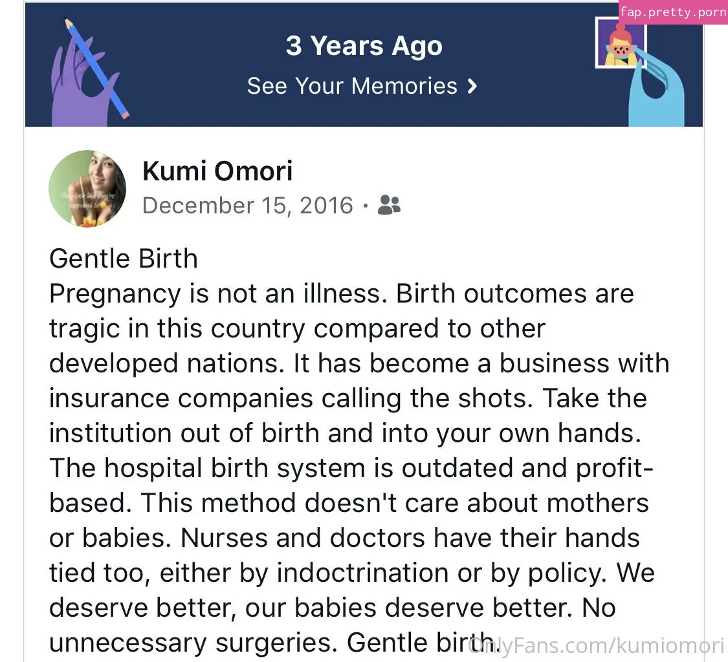Click the chevron next to See Your Memories
This screenshot has width=728, height=662.
click(x=472, y=86)
